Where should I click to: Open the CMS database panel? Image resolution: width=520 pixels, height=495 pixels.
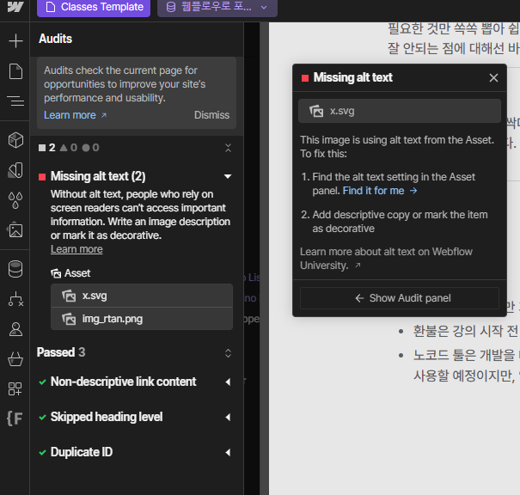coord(15,268)
